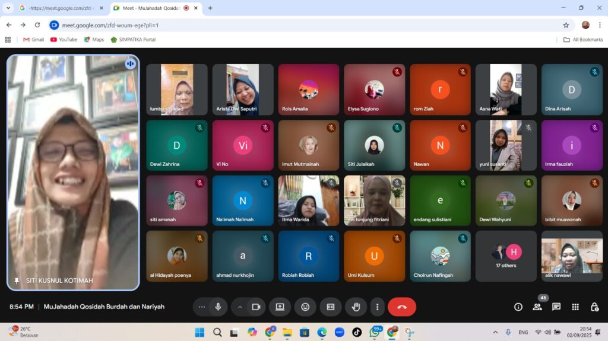Image resolution: width=608 pixels, height=341 pixels.
Task: Show the People participants panel
Action: coord(537,307)
